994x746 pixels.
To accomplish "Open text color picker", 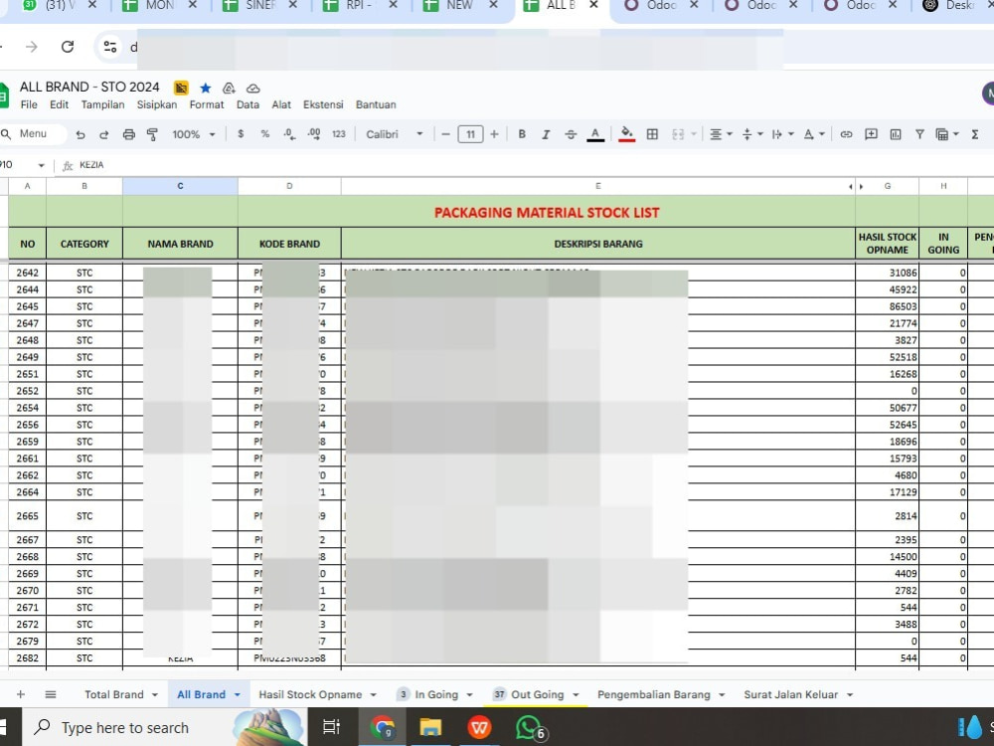I will click(x=595, y=134).
